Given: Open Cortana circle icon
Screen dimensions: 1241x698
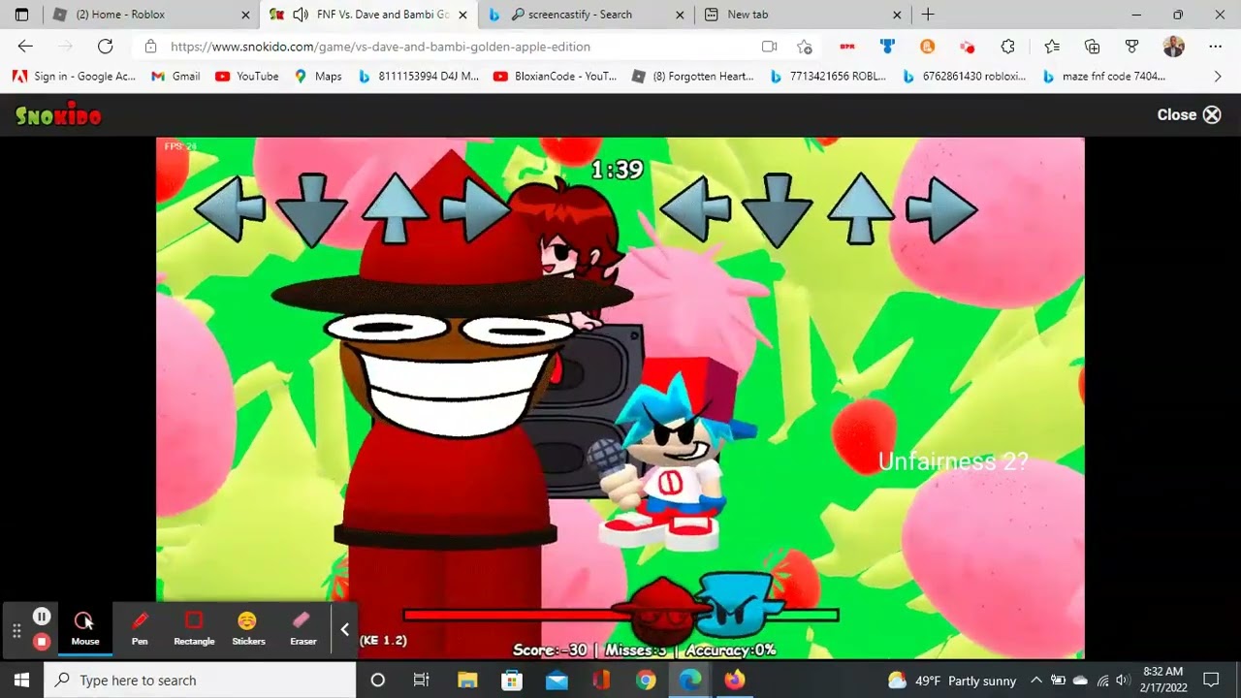Looking at the screenshot, I should pos(378,680).
